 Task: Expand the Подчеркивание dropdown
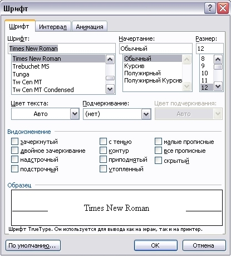tap(146, 114)
